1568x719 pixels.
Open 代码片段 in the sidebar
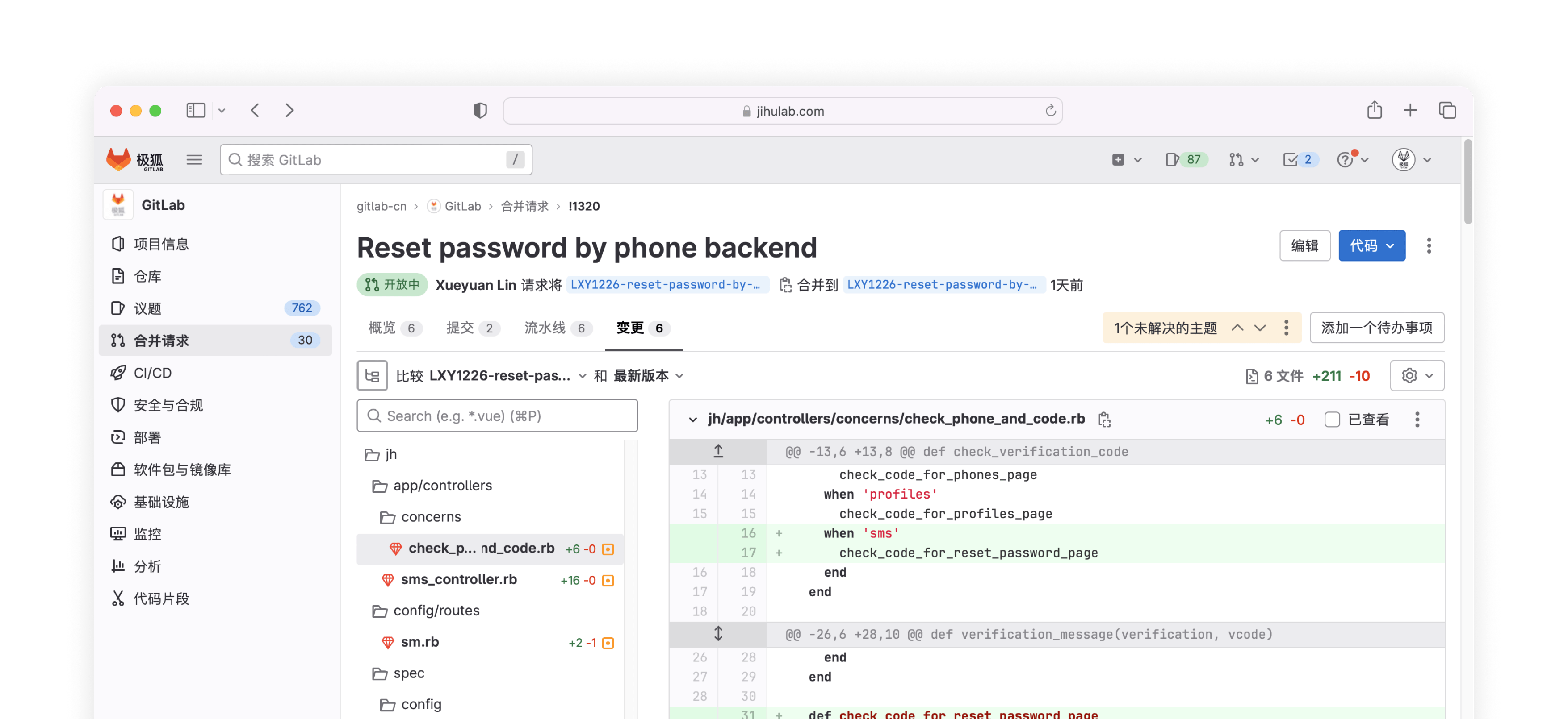pos(215,598)
